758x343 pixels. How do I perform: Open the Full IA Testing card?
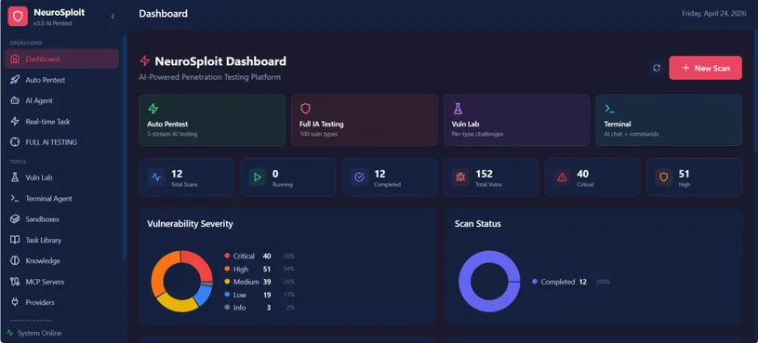pyautogui.click(x=365, y=120)
